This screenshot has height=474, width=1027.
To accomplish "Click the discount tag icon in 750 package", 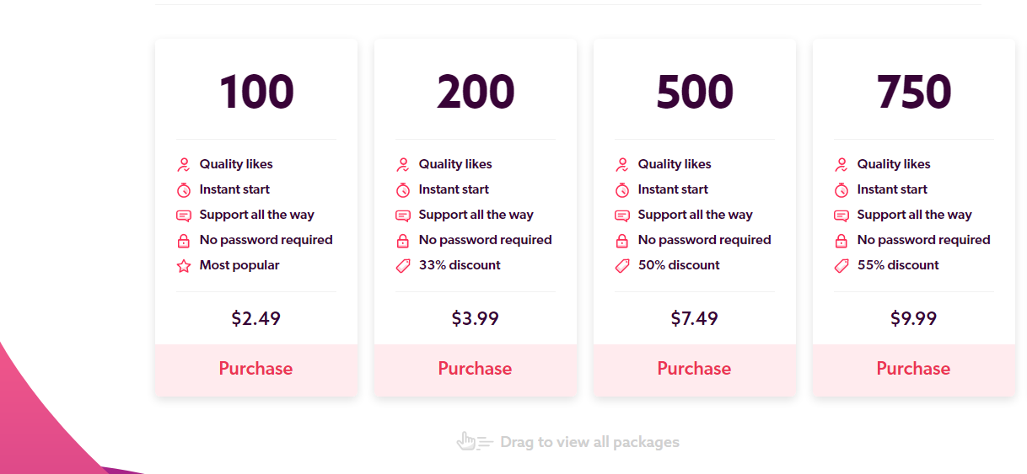I will pos(841,266).
